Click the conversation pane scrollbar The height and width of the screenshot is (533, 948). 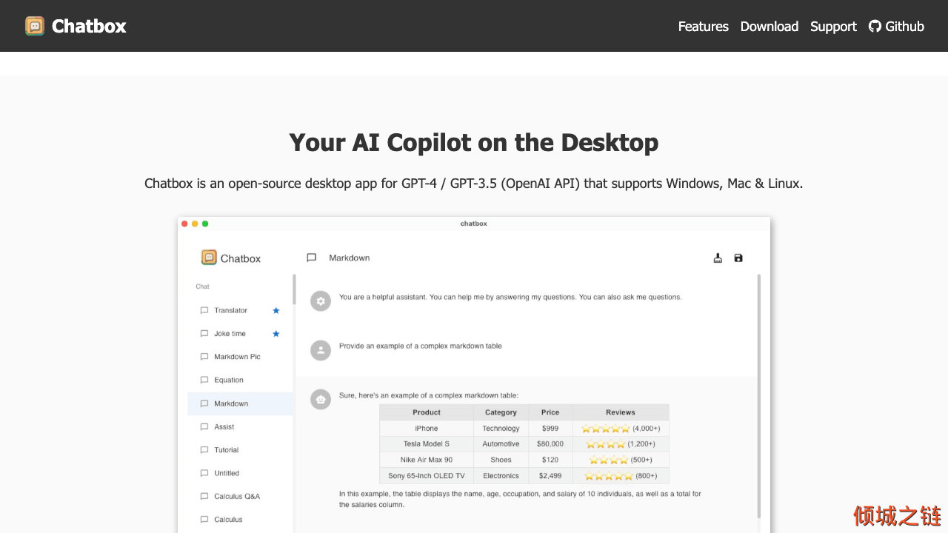tap(758, 396)
